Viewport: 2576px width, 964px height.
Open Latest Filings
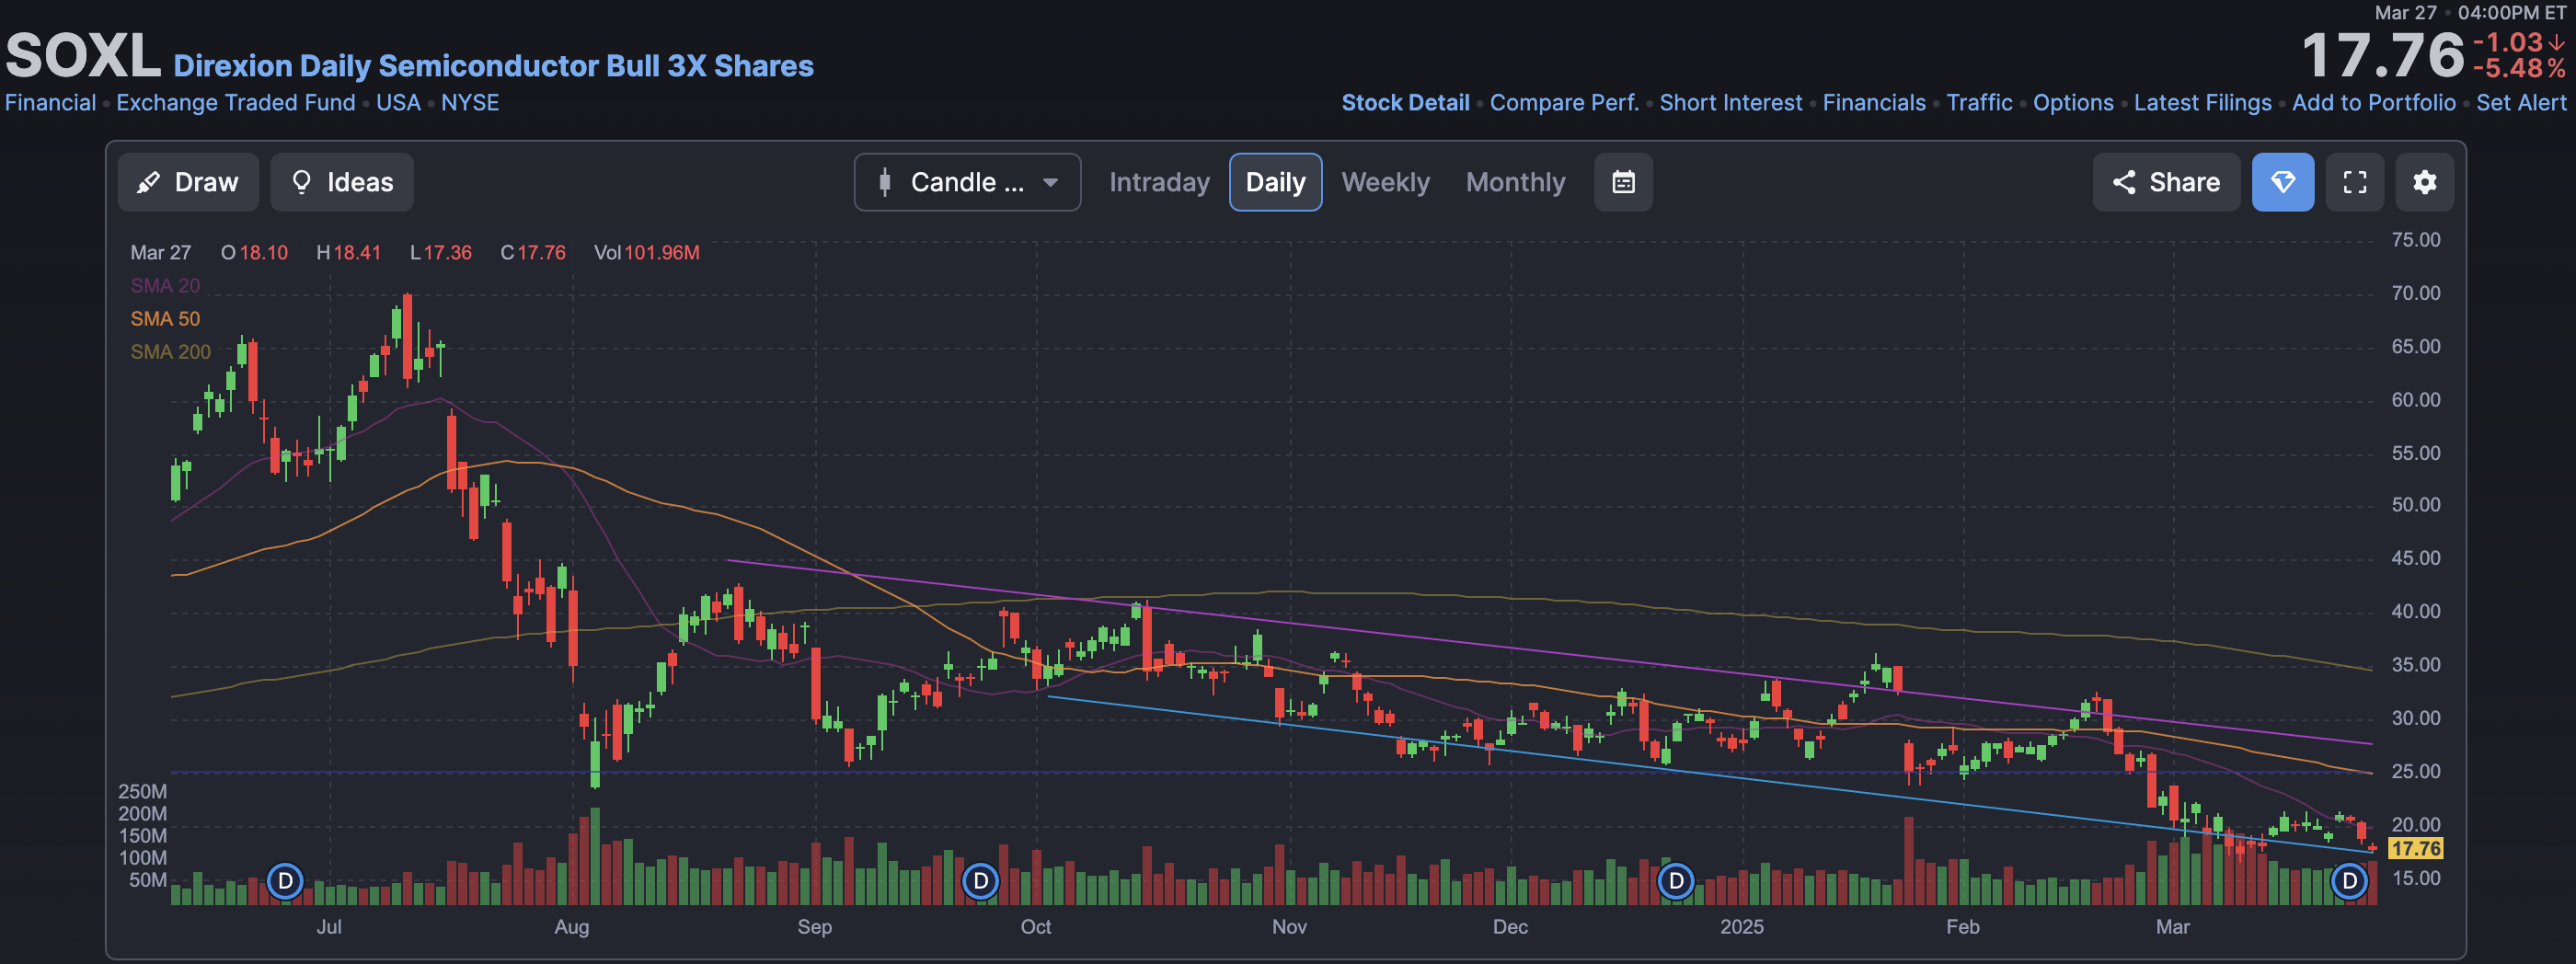coord(2202,103)
